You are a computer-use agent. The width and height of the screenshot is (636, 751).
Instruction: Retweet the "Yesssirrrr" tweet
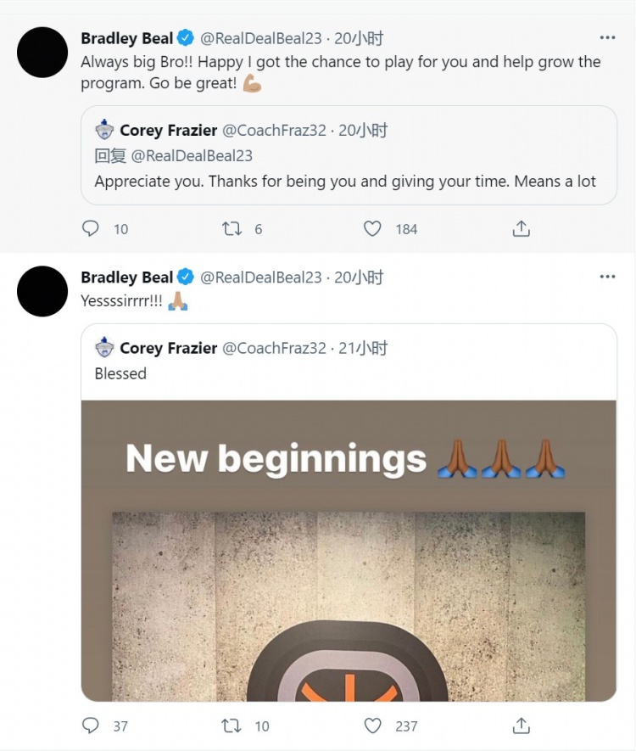[231, 726]
